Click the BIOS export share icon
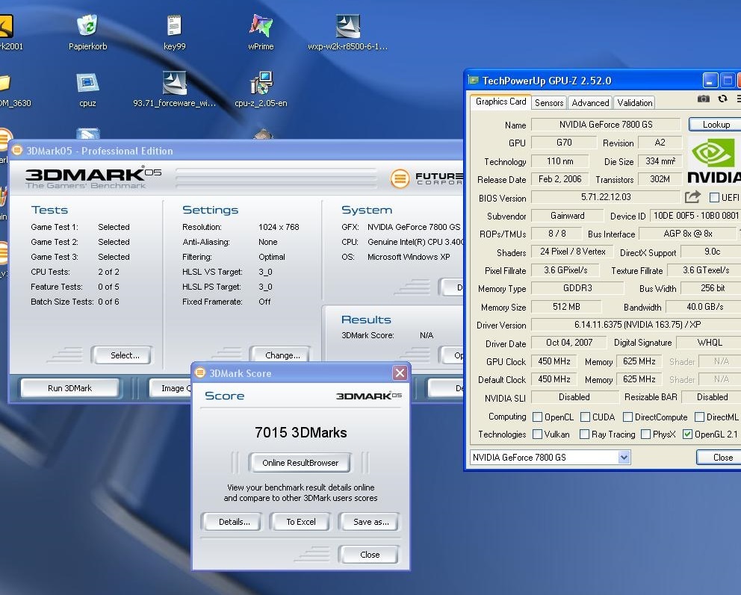This screenshot has width=741, height=595. pos(692,197)
